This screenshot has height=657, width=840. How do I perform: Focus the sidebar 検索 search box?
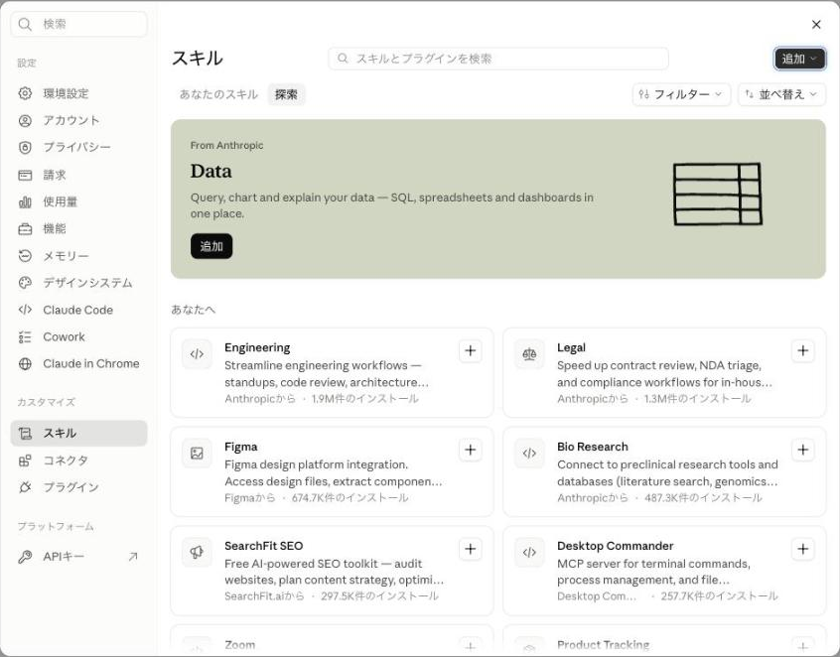coord(78,24)
